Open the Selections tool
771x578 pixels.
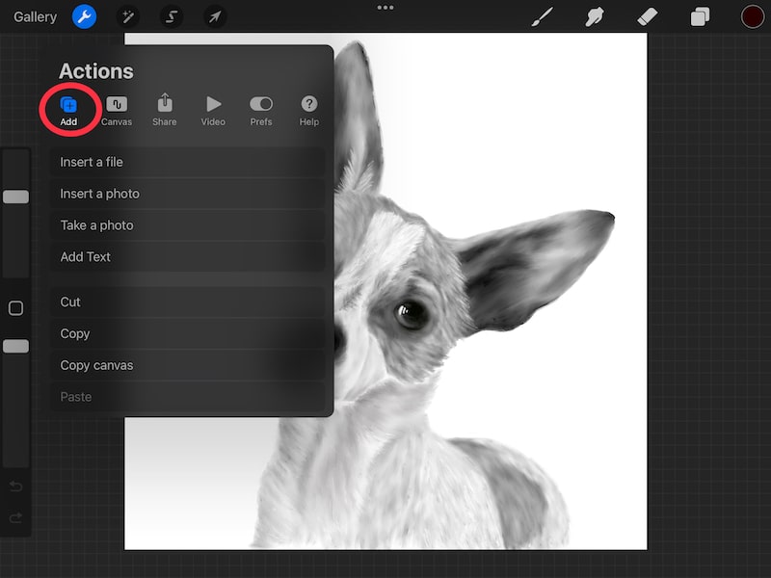tap(172, 16)
